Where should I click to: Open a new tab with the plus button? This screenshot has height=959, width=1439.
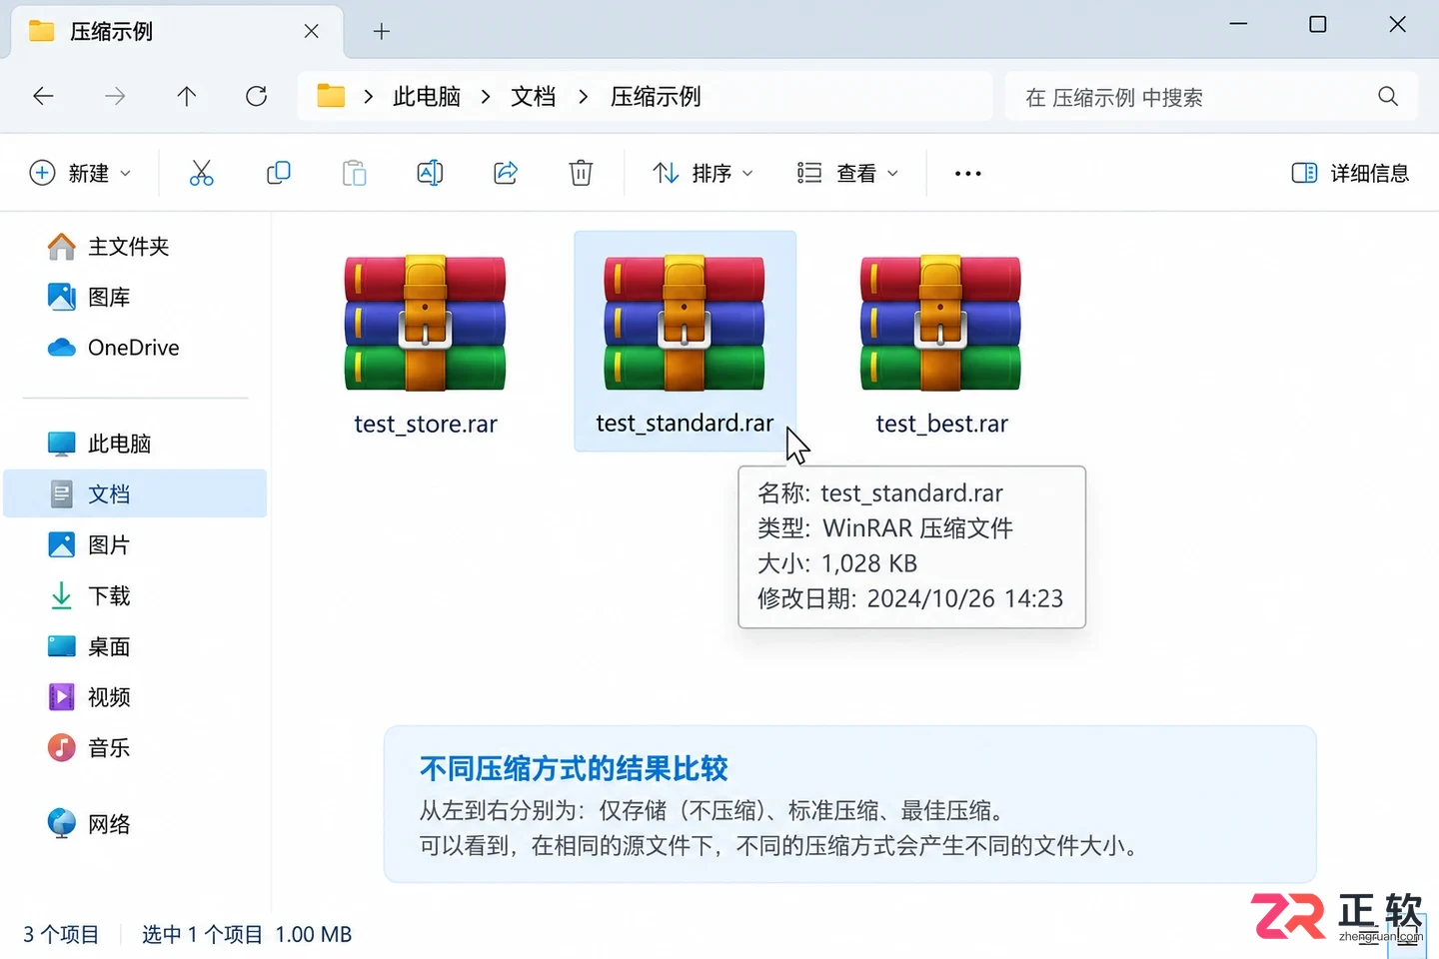381,32
